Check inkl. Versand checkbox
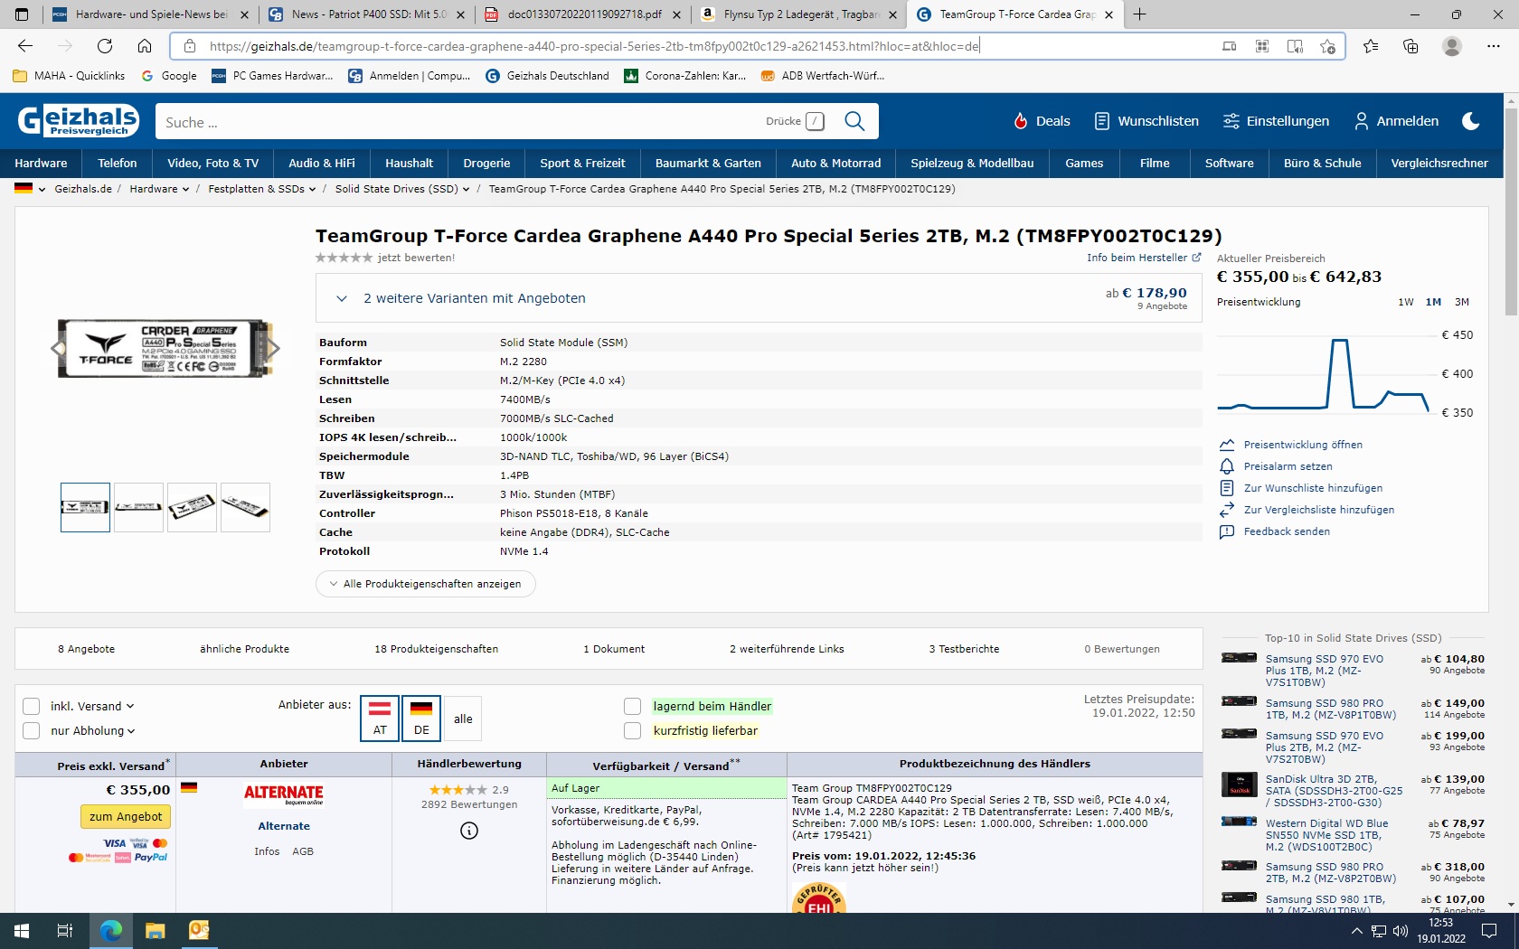The height and width of the screenshot is (949, 1519). click(x=32, y=707)
